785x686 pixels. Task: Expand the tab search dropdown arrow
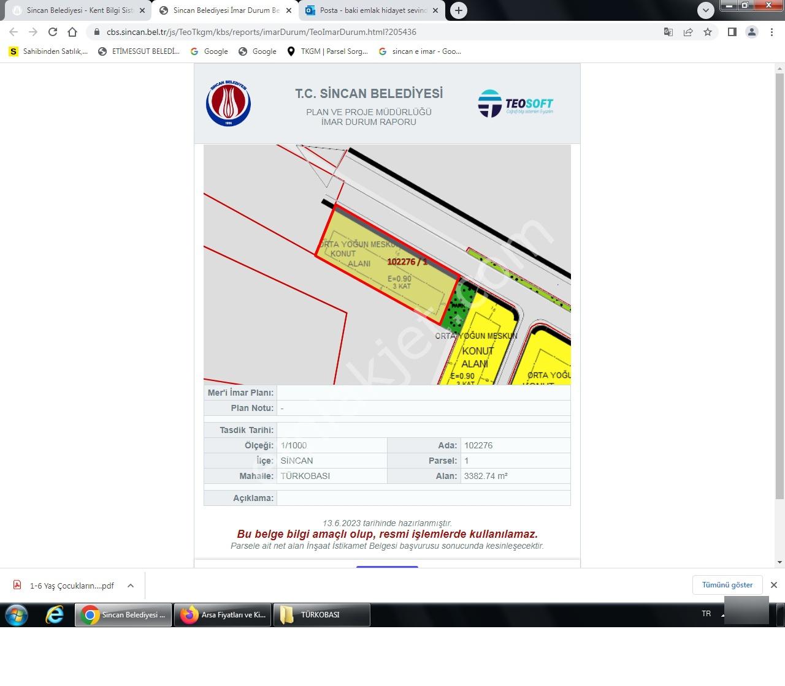click(x=706, y=10)
